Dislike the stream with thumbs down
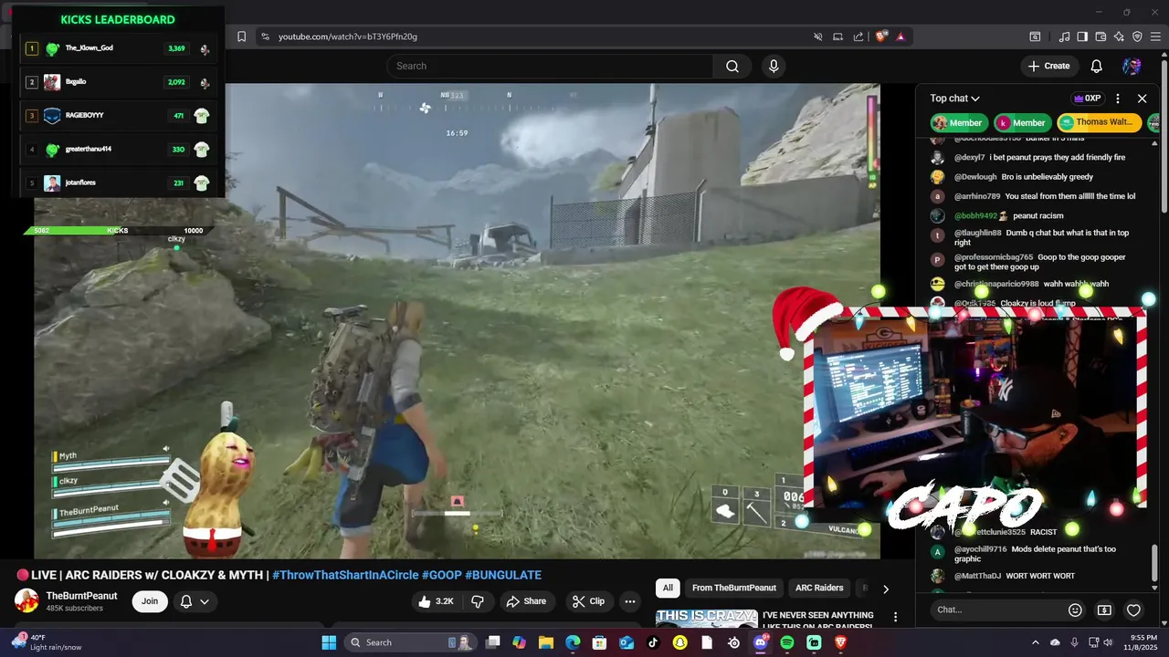Screen dimensions: 1169x657 tap(477, 601)
